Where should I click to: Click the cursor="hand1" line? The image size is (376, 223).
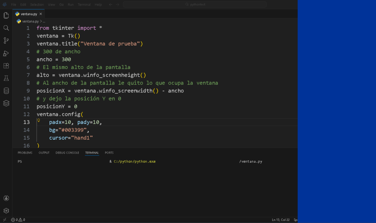pyautogui.click(x=71, y=138)
